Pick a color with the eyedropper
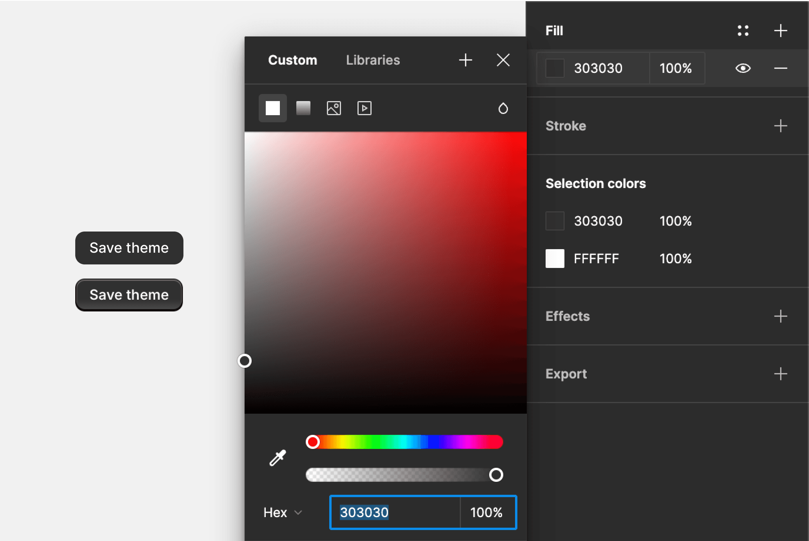This screenshot has width=809, height=541. pyautogui.click(x=278, y=458)
